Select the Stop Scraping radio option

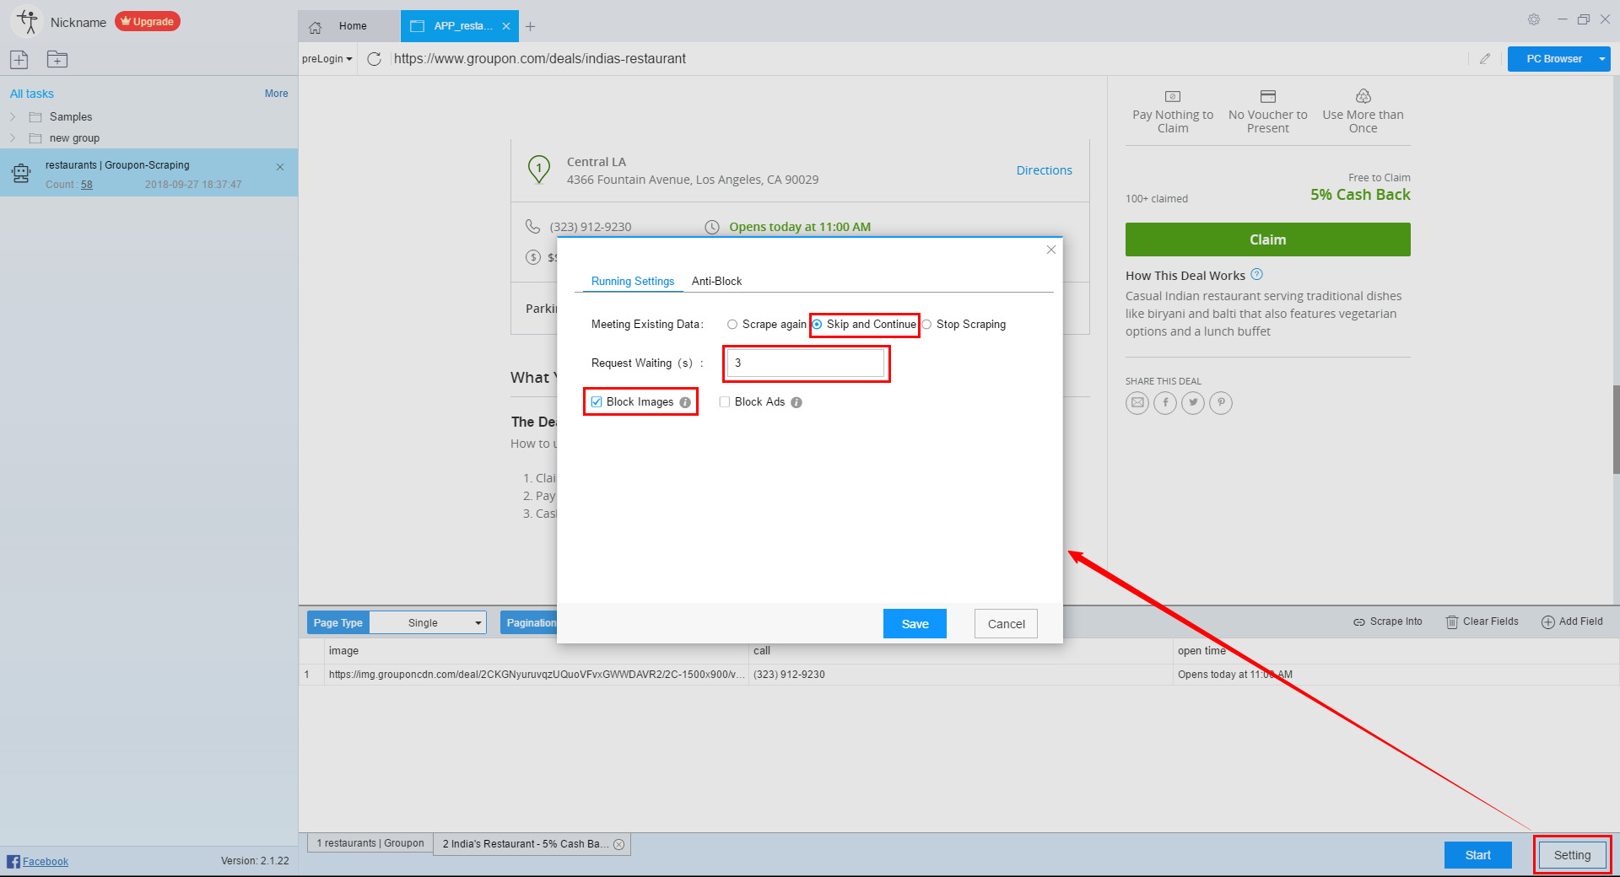(926, 325)
